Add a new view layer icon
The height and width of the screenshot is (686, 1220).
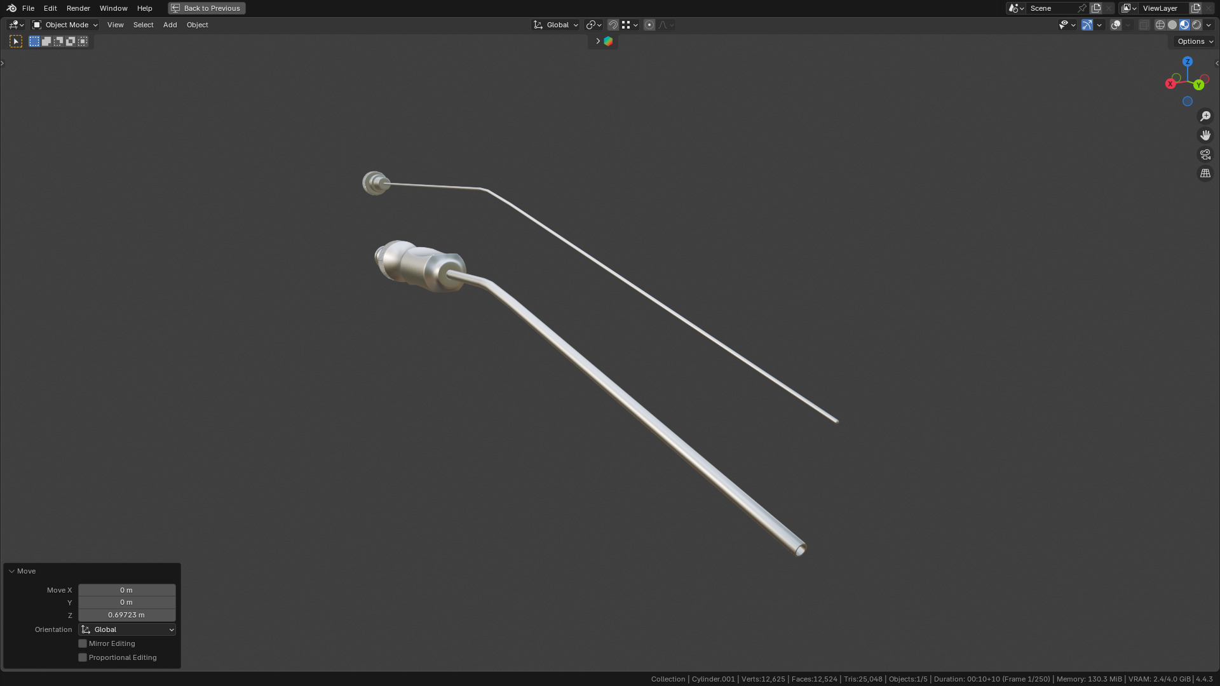pyautogui.click(x=1196, y=8)
